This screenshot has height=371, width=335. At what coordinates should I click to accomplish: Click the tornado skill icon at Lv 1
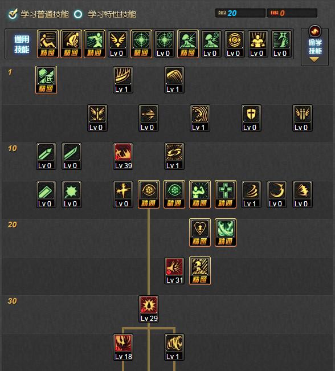coord(174,347)
